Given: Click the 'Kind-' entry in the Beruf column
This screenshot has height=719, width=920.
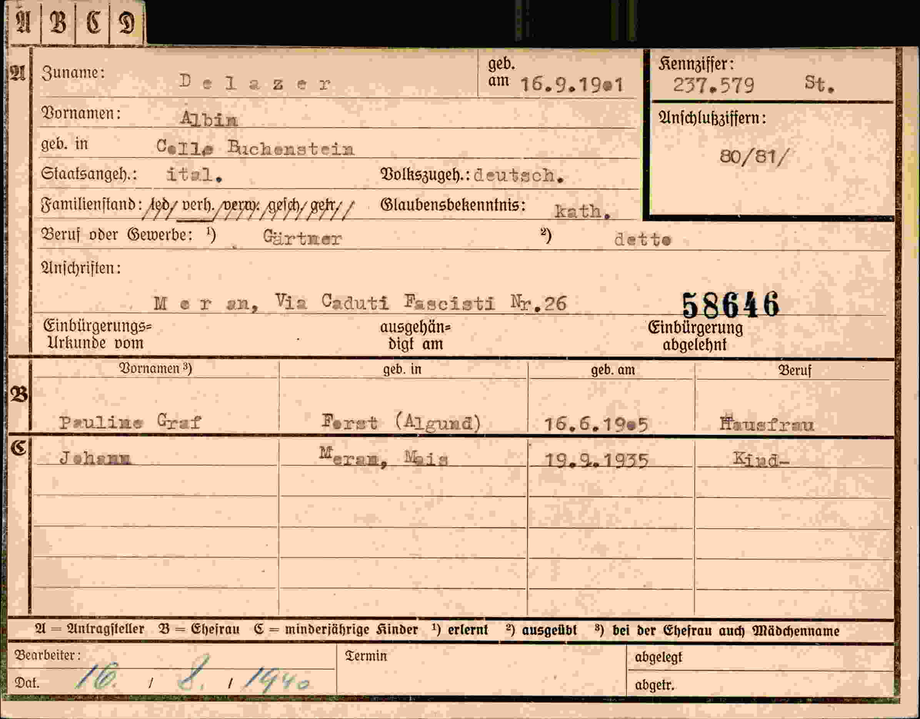Looking at the screenshot, I should click(761, 459).
